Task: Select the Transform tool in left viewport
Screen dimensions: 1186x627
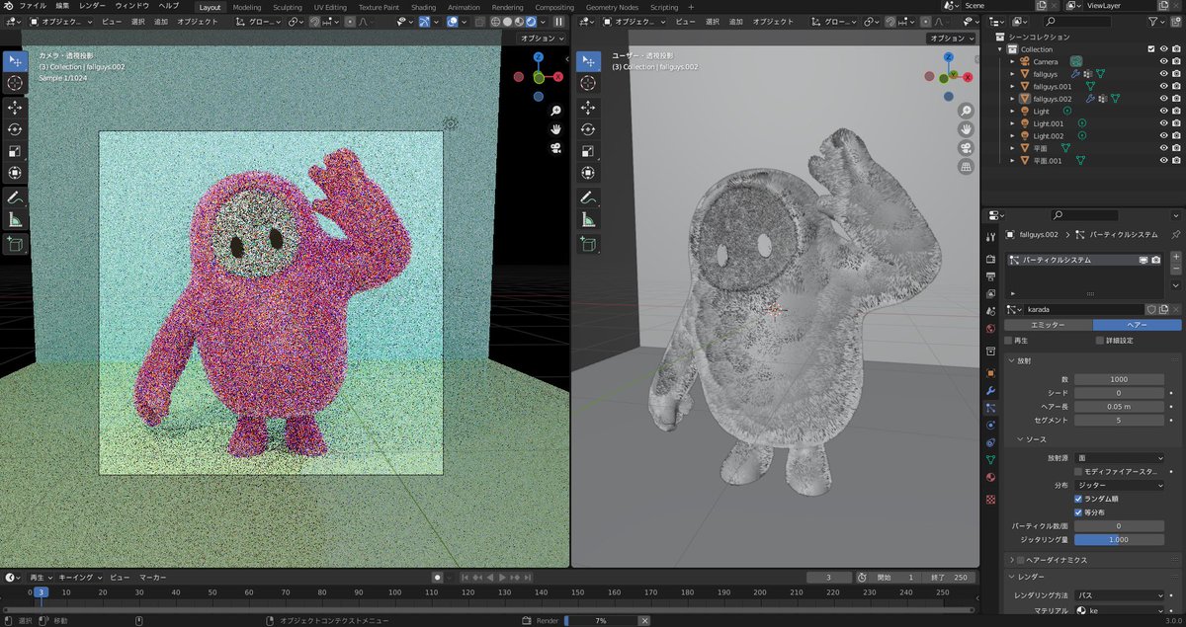Action: point(15,173)
